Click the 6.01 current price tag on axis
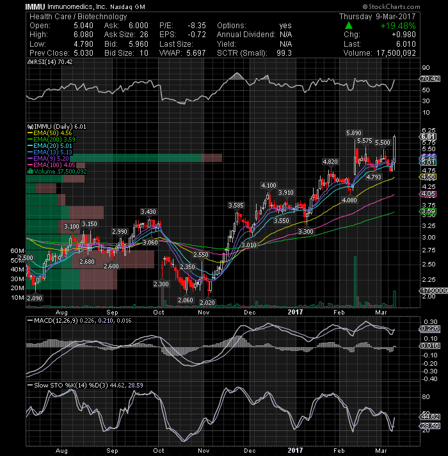Image resolution: width=448 pixels, height=456 pixels. 428,136
